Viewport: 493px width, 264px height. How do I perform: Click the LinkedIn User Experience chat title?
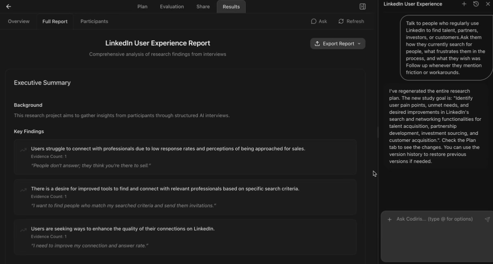[413, 4]
